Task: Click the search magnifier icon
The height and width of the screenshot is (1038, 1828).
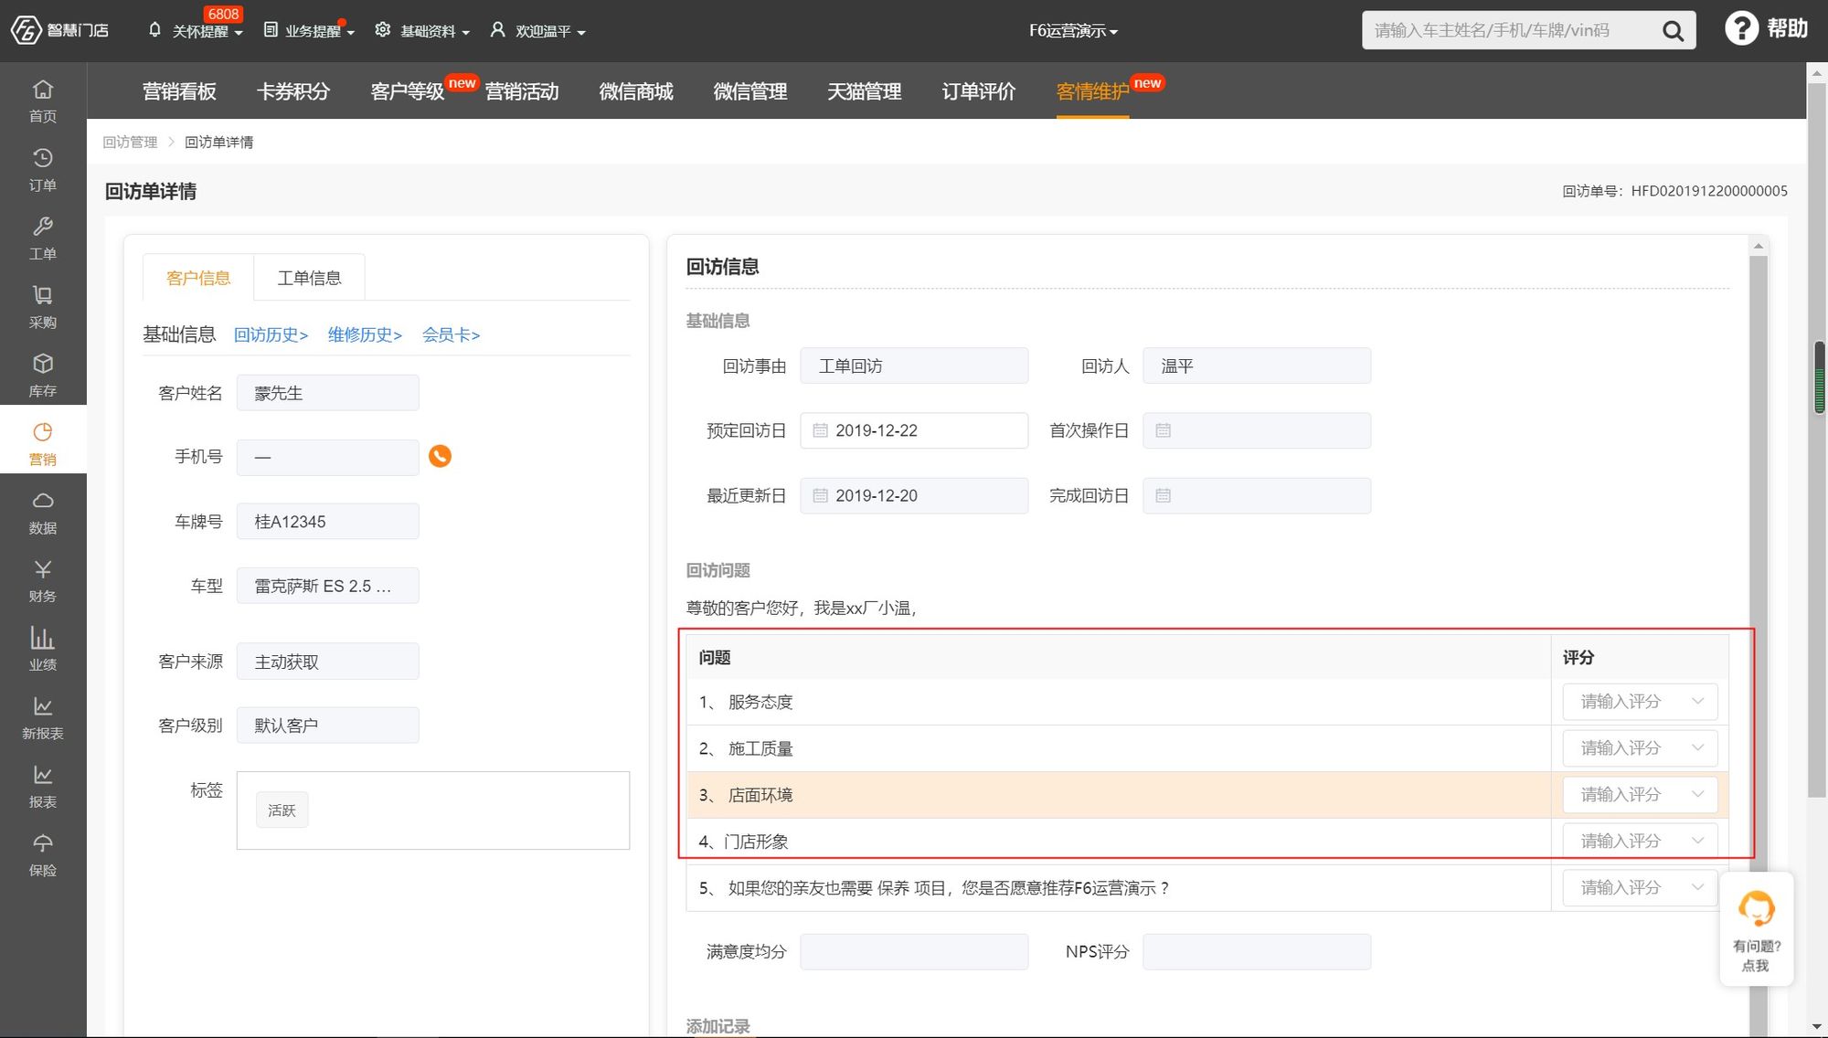Action: click(1673, 31)
